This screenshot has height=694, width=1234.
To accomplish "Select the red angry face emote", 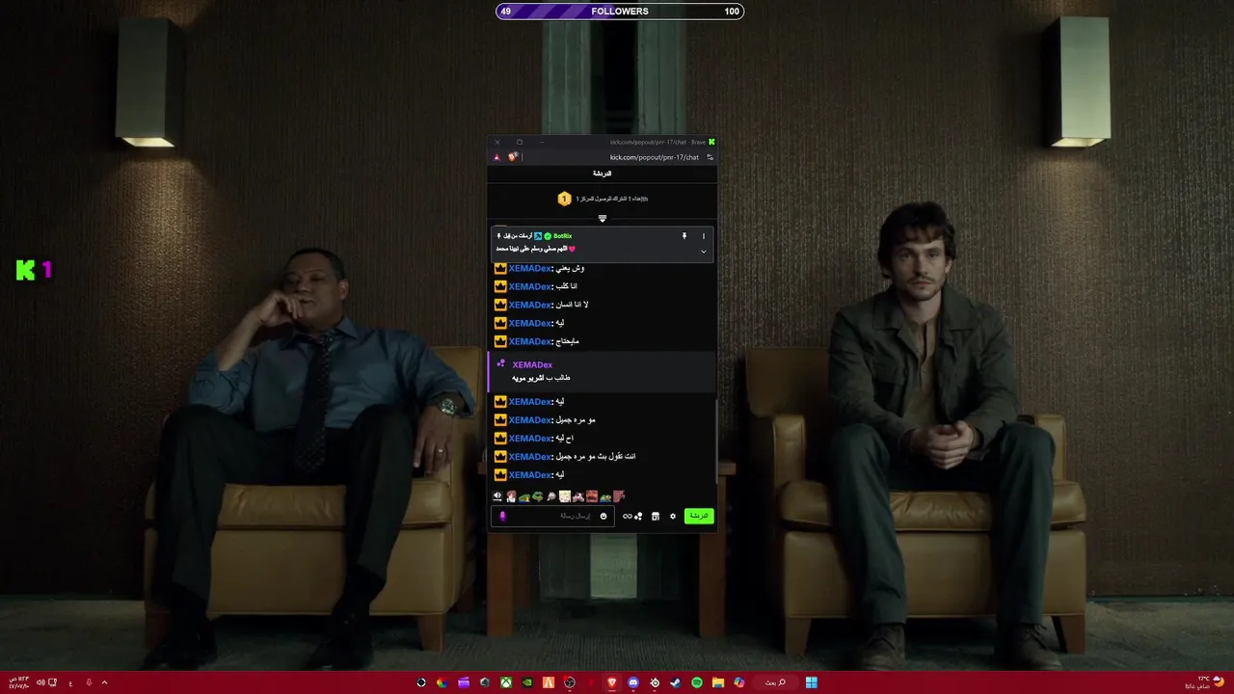I will point(592,496).
